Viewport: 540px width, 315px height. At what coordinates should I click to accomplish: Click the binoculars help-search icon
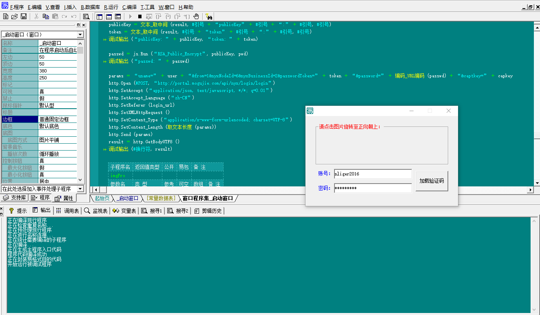coord(209,17)
